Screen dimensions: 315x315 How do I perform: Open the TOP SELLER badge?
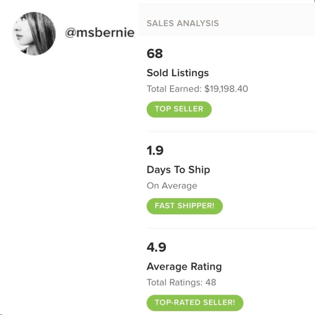tap(179, 109)
